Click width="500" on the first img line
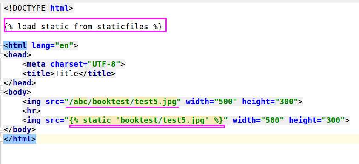Screen dimensions: 359x164 click(x=211, y=102)
